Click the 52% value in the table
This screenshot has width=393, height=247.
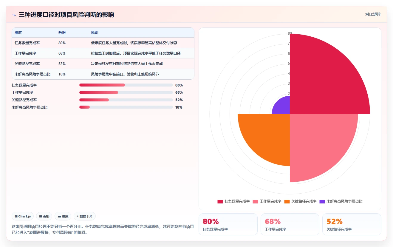62,64
